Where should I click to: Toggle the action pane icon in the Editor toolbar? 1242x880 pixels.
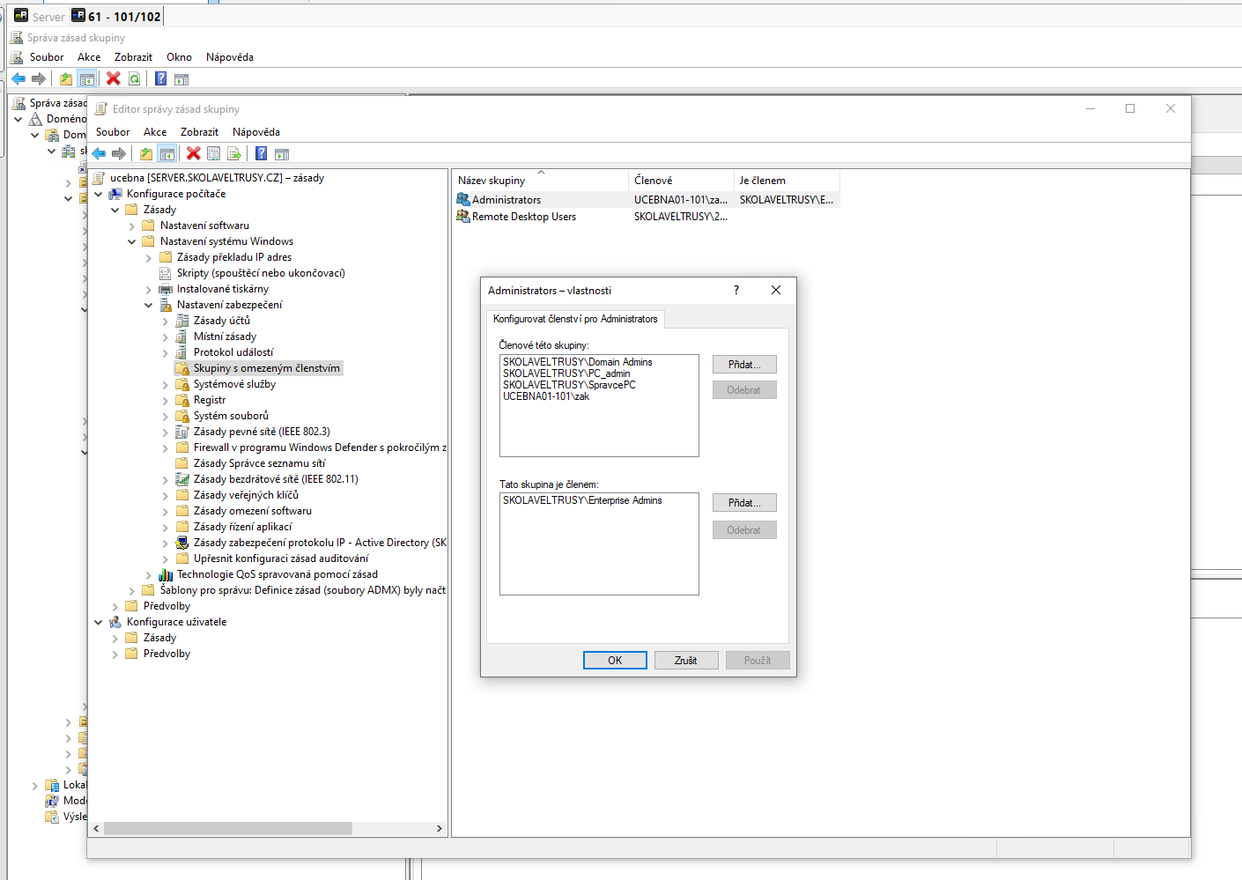tap(282, 154)
